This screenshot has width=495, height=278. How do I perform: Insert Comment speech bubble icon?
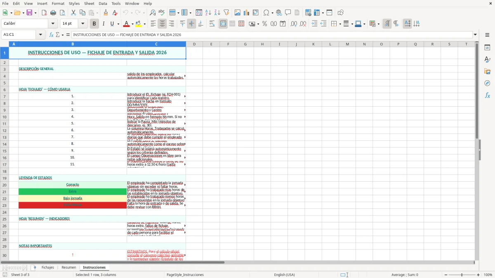click(288, 13)
